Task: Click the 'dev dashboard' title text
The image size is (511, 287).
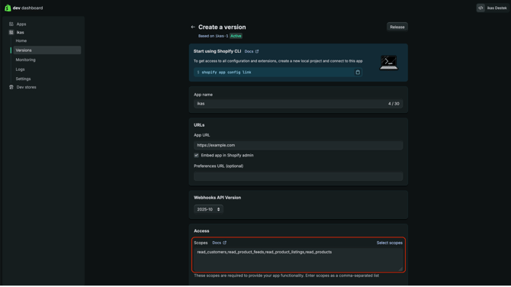Action: click(x=27, y=8)
